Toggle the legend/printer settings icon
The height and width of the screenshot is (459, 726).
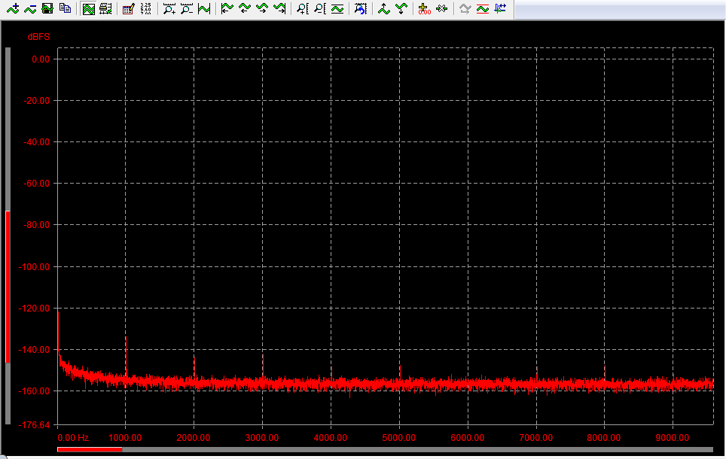pos(105,8)
